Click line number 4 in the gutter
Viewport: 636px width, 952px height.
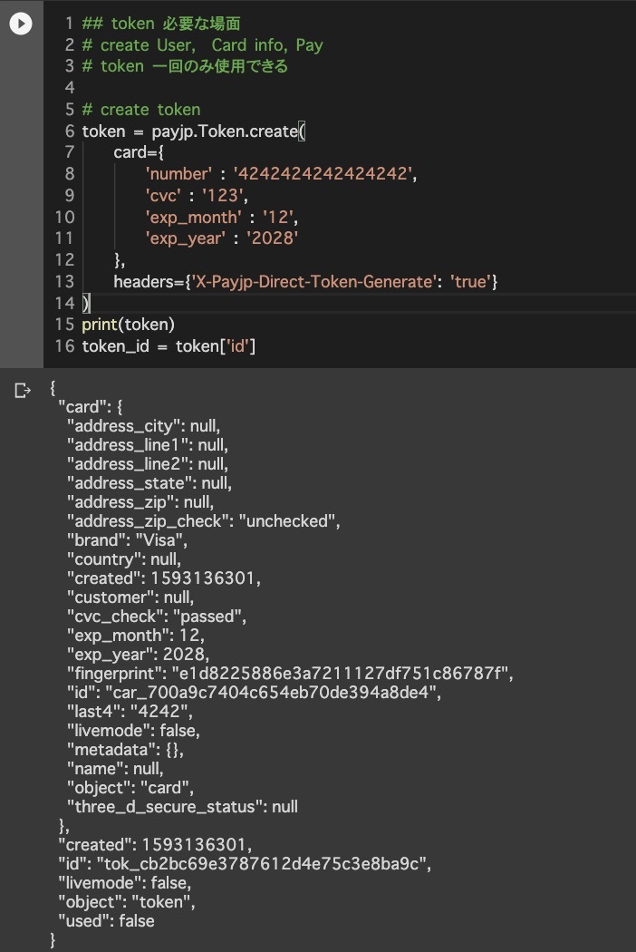(69, 87)
